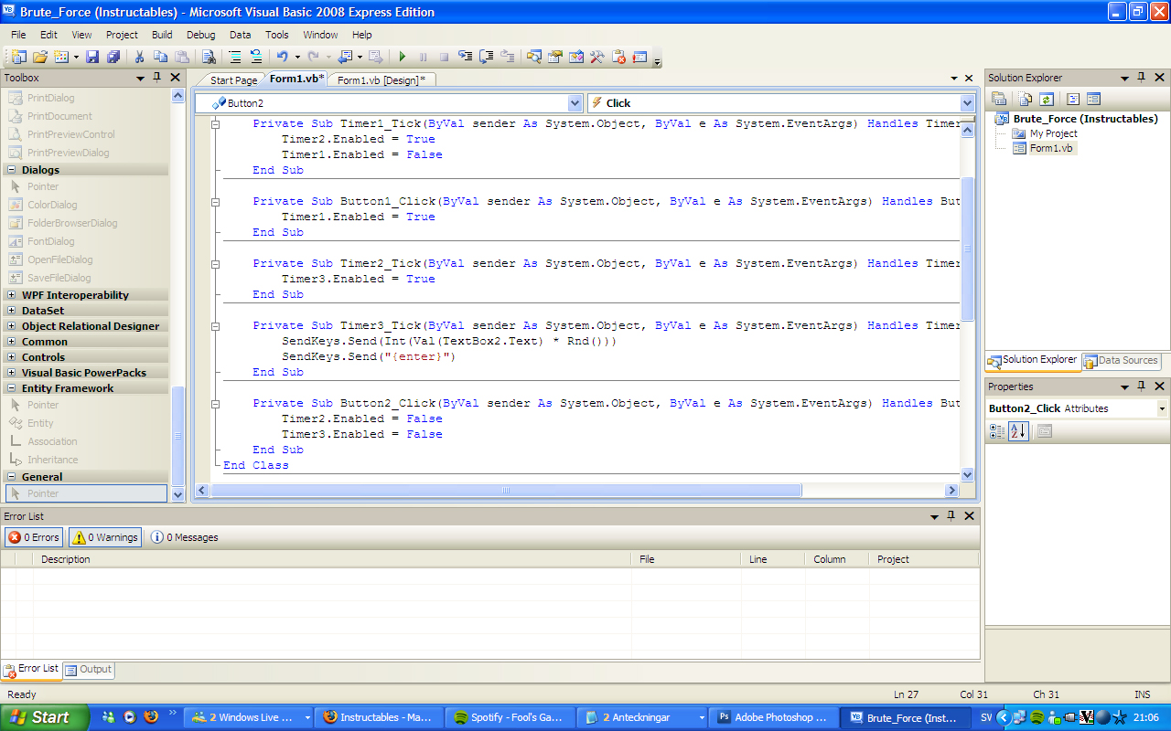Collapse the Dialogs toolbox section
This screenshot has height=731, width=1171.
pos(13,170)
